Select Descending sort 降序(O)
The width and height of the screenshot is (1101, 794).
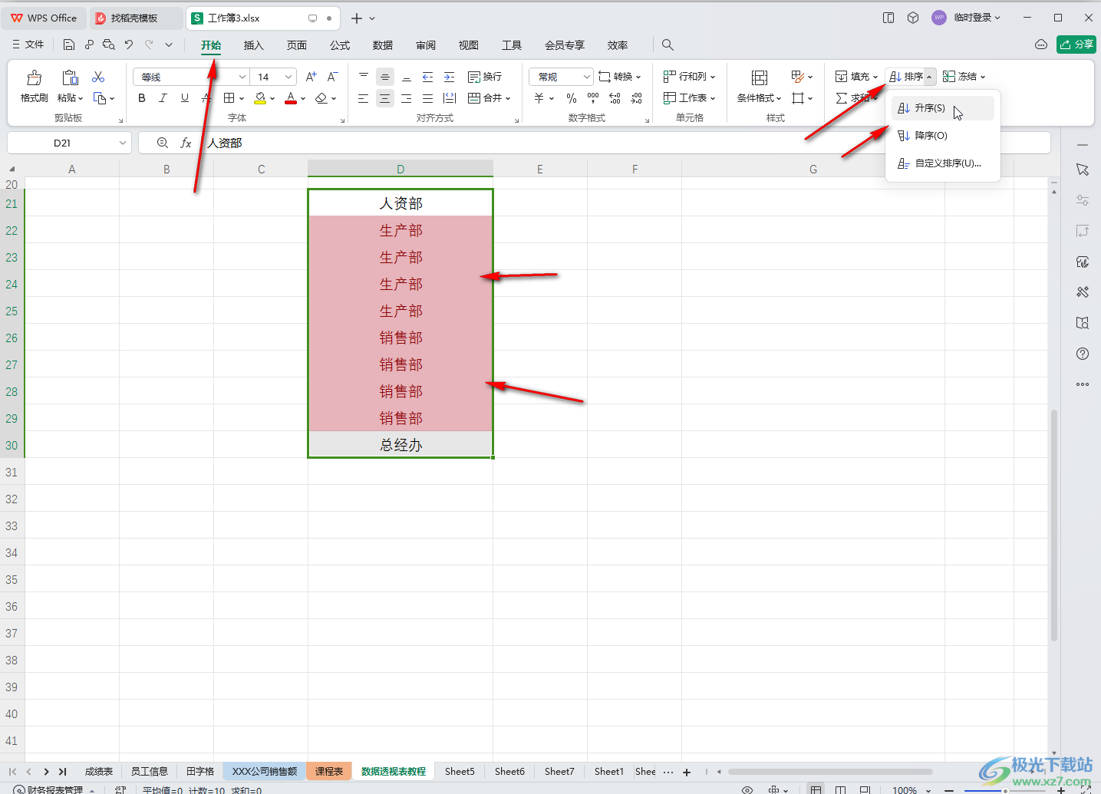coord(942,136)
